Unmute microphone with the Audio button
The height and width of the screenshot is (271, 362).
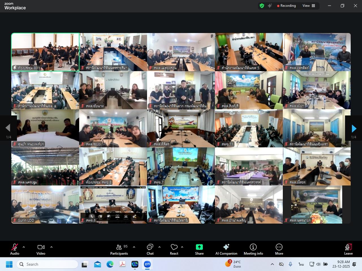pyautogui.click(x=15, y=249)
